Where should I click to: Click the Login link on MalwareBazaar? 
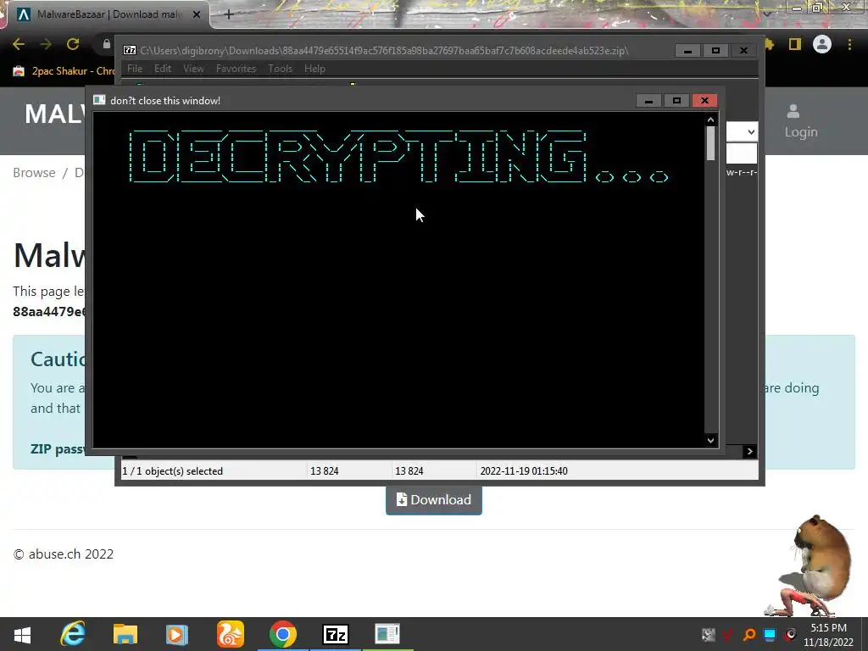pyautogui.click(x=800, y=120)
